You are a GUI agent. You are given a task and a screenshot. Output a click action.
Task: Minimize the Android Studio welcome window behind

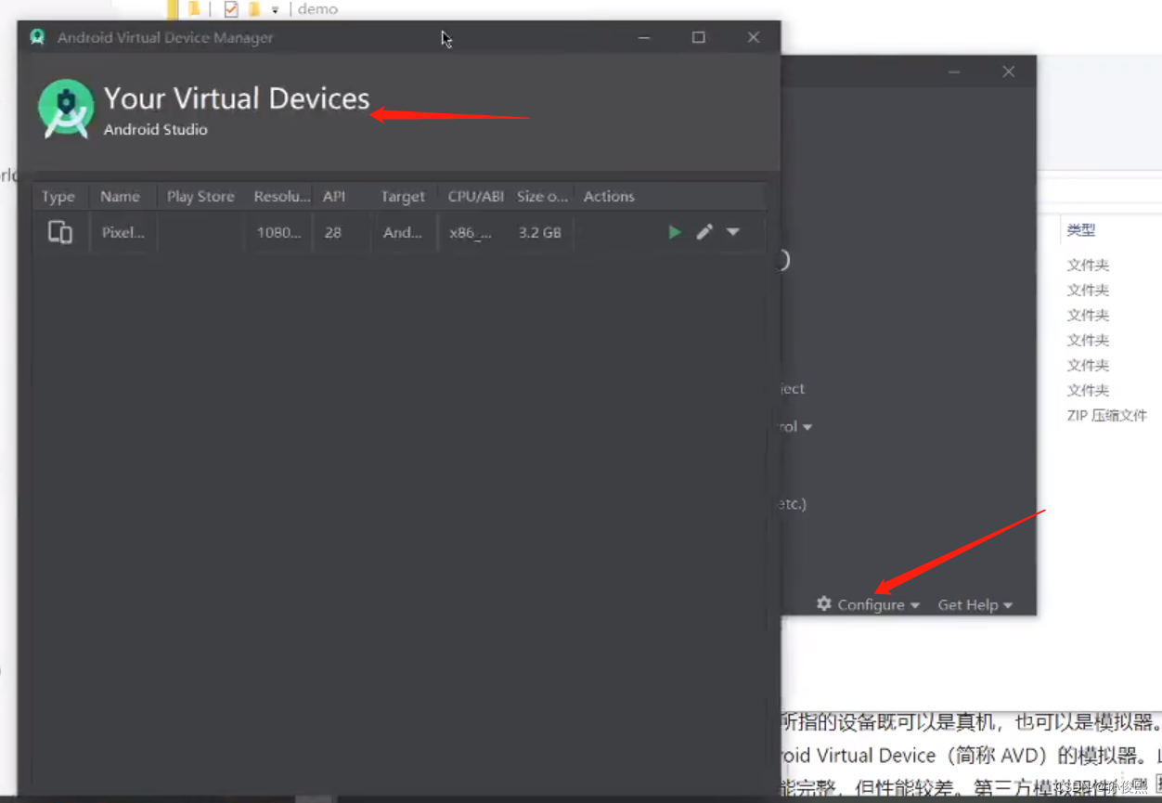[954, 71]
